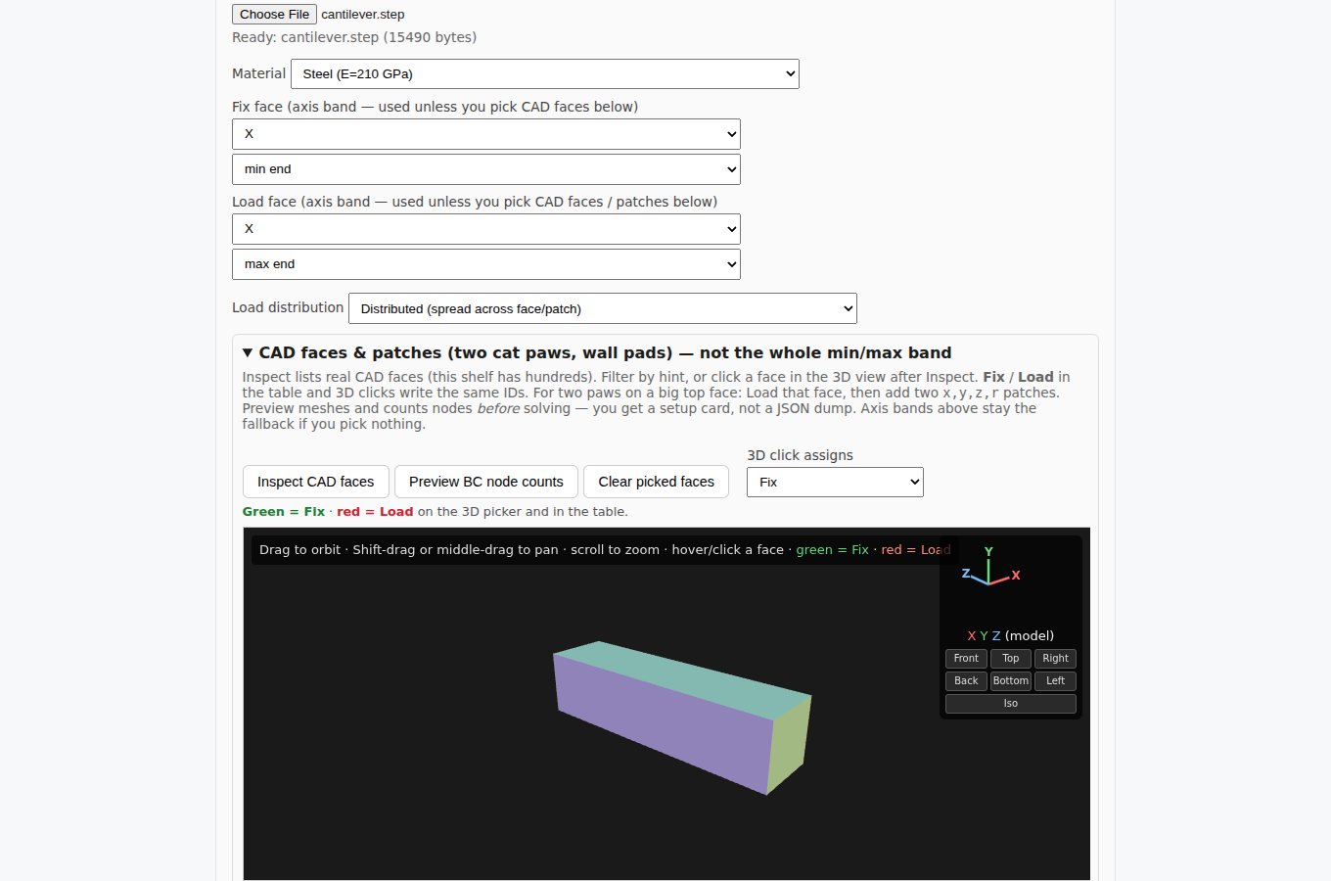The height and width of the screenshot is (881, 1331).
Task: Open the Fix face min end dropdown
Action: (x=486, y=169)
